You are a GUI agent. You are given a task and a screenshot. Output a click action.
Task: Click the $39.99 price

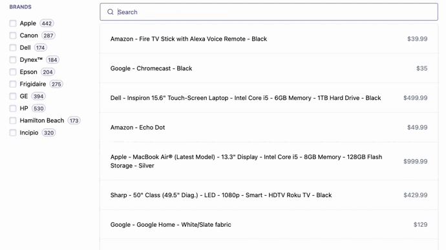click(x=418, y=39)
